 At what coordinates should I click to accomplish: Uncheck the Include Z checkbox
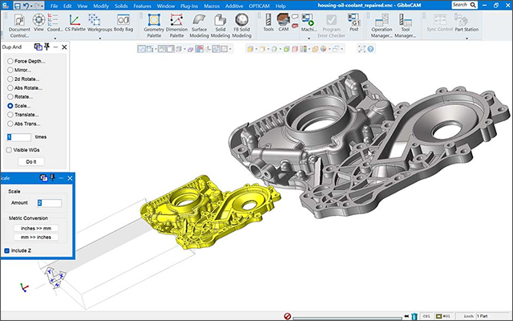tap(7, 250)
